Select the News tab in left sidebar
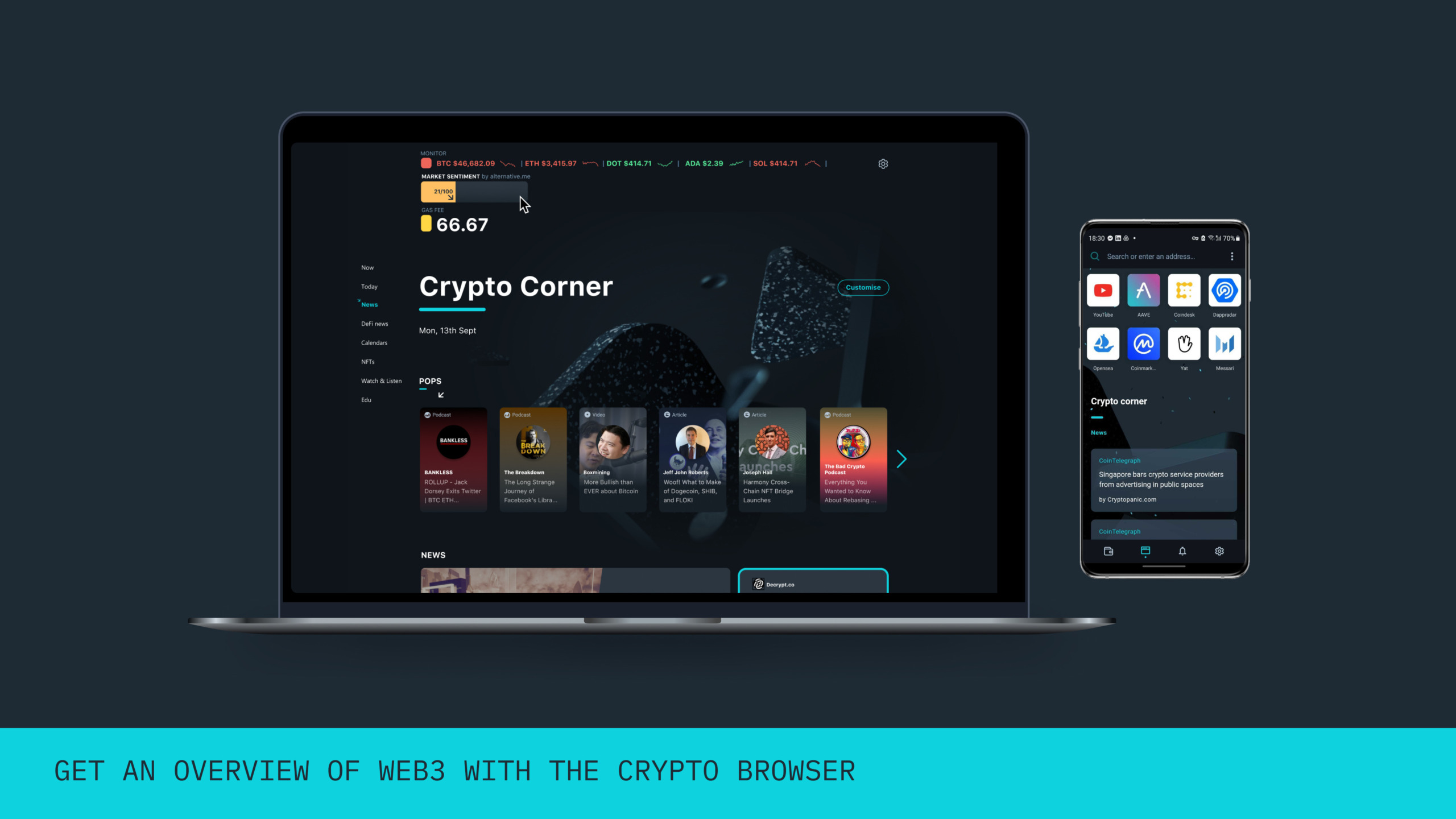1456x819 pixels. [369, 305]
